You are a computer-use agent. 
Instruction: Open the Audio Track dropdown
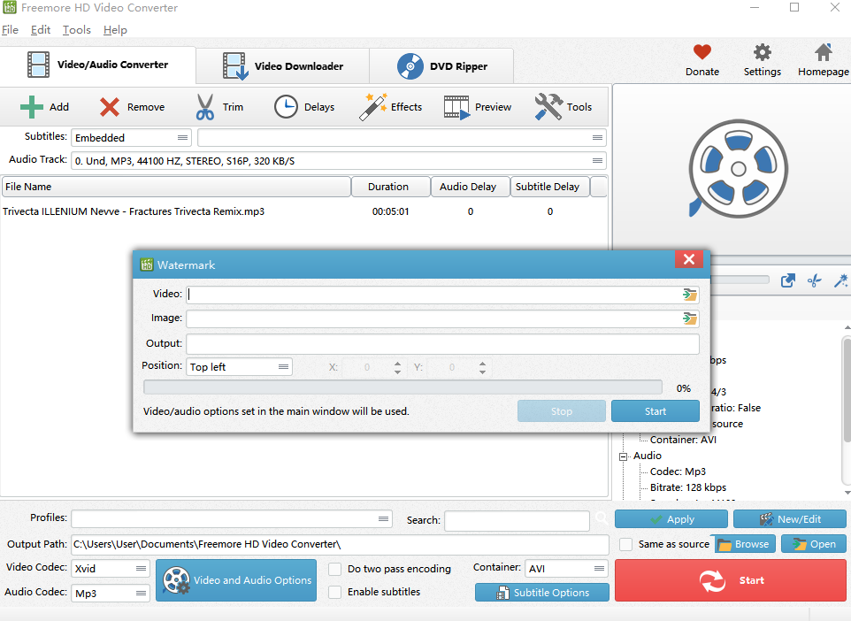click(x=338, y=161)
